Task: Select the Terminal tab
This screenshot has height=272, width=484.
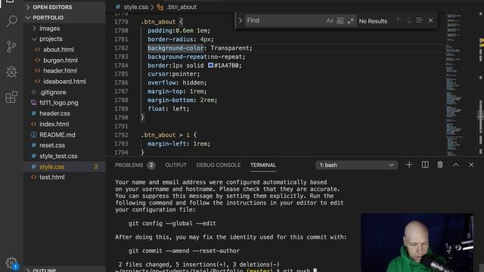Action: (263, 165)
